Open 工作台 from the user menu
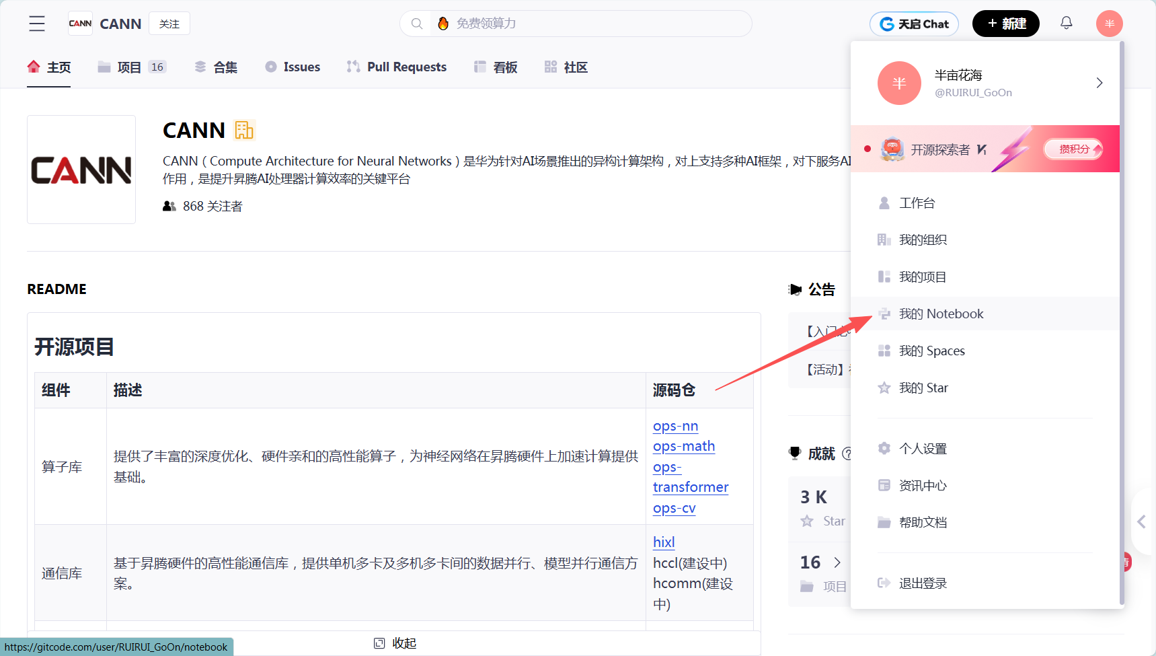 pos(985,203)
